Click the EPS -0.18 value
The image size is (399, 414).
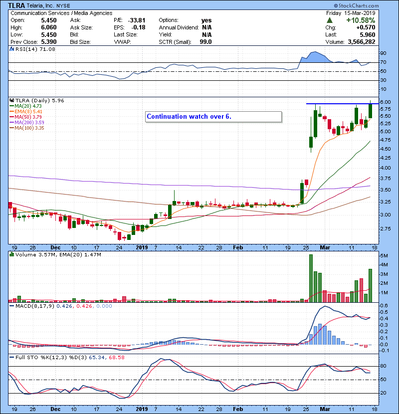[138, 27]
